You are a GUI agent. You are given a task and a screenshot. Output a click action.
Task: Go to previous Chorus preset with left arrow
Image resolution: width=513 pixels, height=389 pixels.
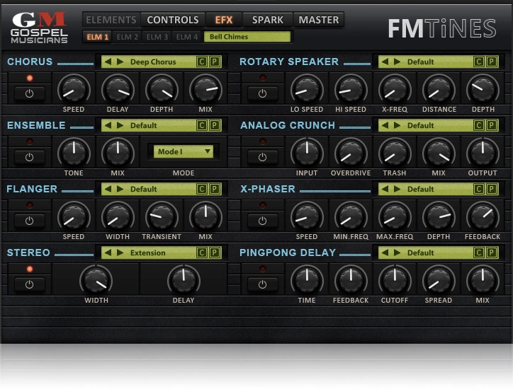[108, 62]
